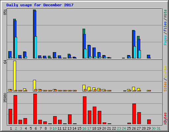Click day label 7 on x-axis

pyautogui.click(x=41, y=128)
